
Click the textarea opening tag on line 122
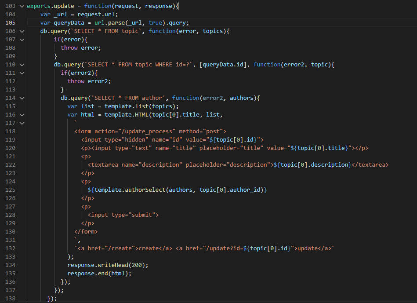(181, 165)
